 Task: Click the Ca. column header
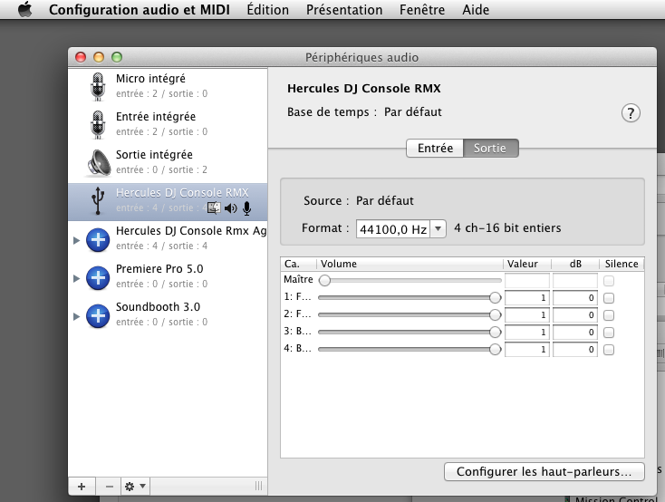pos(299,264)
